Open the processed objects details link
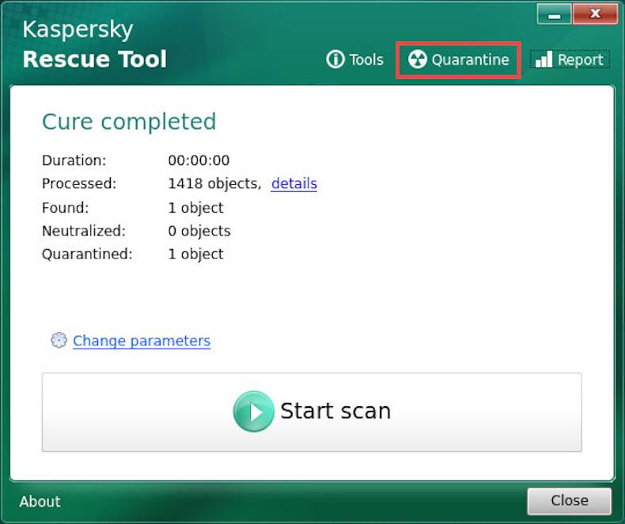Screen dimensions: 625x524 (294, 184)
